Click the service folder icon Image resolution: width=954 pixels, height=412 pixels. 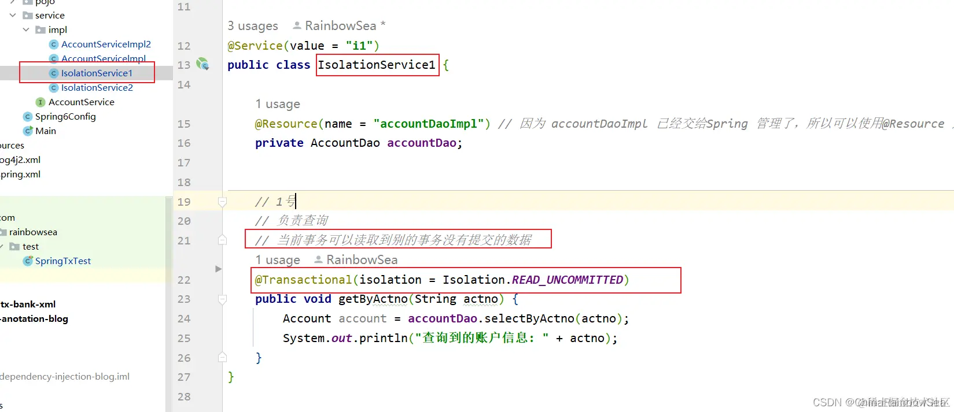27,16
